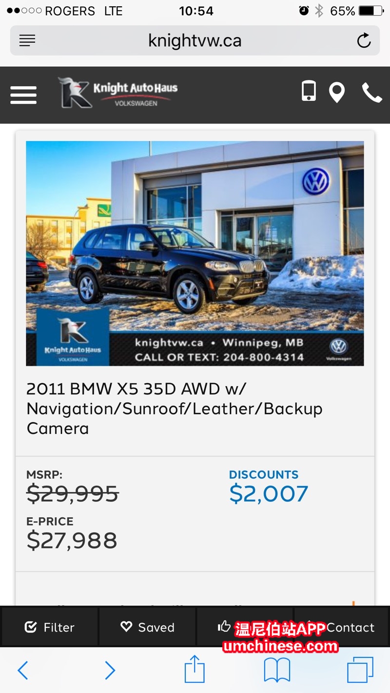The width and height of the screenshot is (390, 693).
Task: Open the Filter options
Action: (x=50, y=627)
